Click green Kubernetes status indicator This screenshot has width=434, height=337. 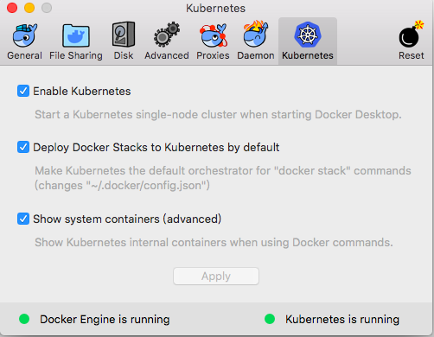[x=270, y=319]
